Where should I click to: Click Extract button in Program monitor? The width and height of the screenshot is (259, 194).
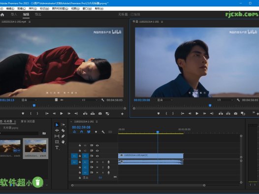[228, 113]
